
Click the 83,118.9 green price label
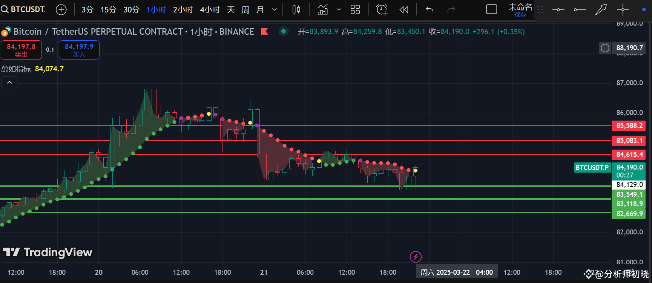[x=629, y=204]
